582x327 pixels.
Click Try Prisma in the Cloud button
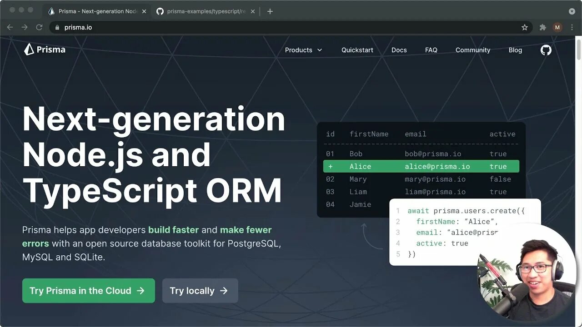pyautogui.click(x=89, y=291)
